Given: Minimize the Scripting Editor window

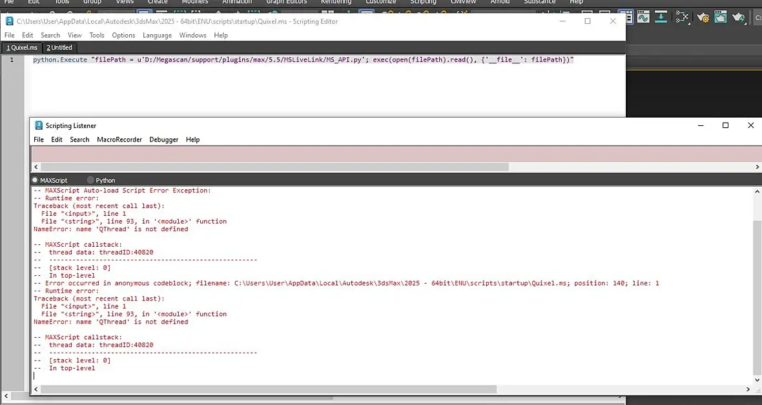Looking at the screenshot, I should click(562, 21).
